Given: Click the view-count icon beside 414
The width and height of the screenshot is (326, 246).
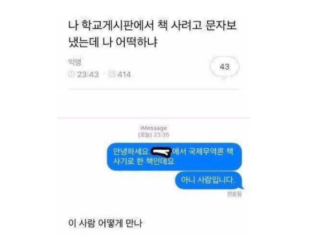Looking at the screenshot, I should point(112,74).
